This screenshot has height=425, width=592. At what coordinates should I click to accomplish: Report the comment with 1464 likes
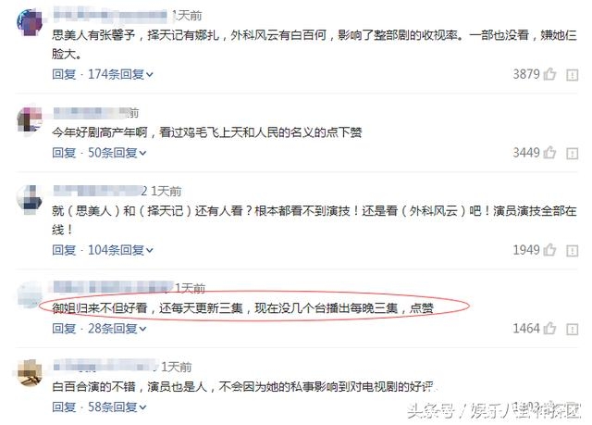(x=572, y=329)
